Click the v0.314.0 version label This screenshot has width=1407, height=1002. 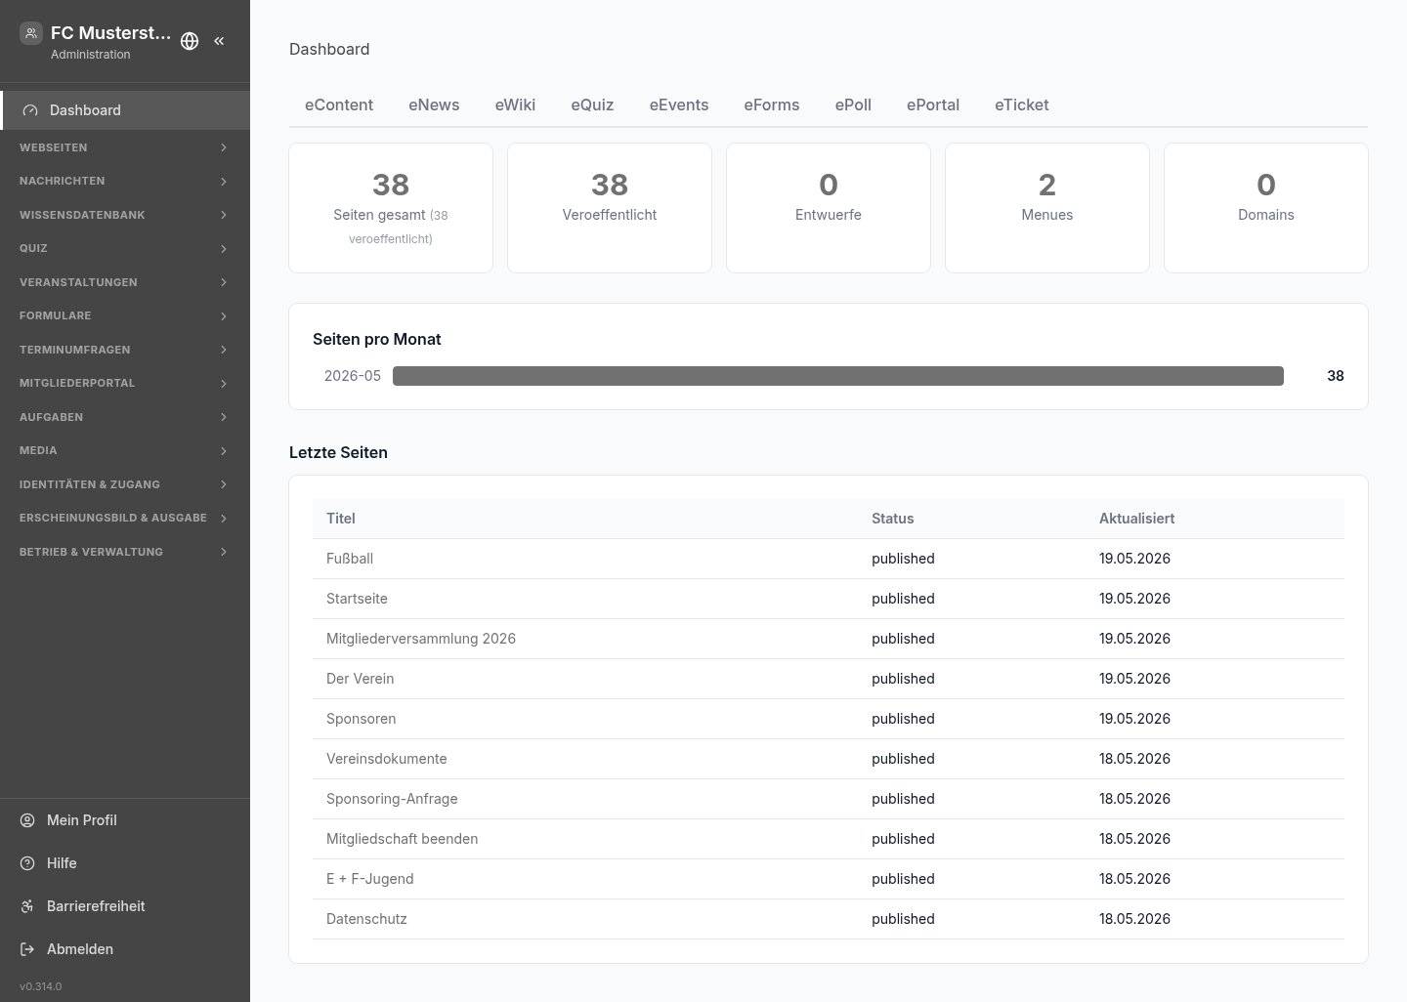40,986
